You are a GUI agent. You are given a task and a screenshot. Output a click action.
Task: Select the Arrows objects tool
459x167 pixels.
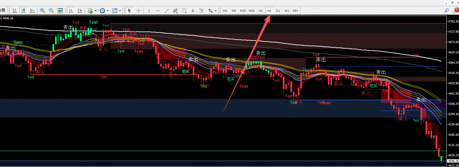(211, 11)
